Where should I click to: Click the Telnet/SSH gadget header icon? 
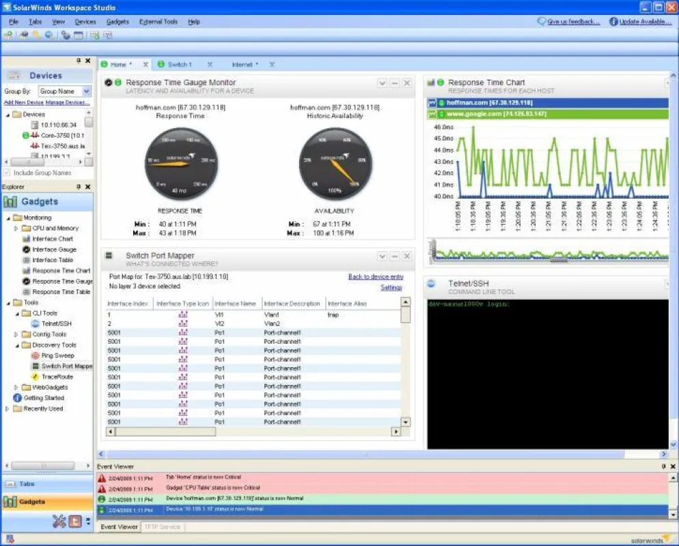point(431,284)
